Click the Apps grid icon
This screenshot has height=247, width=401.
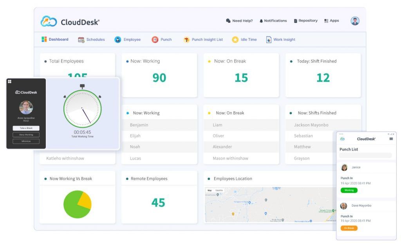(326, 20)
